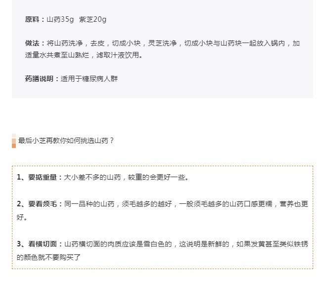Screen dimensions: 323x285
Task: Click tip heading 2、要看须毛
Action: pos(37,204)
